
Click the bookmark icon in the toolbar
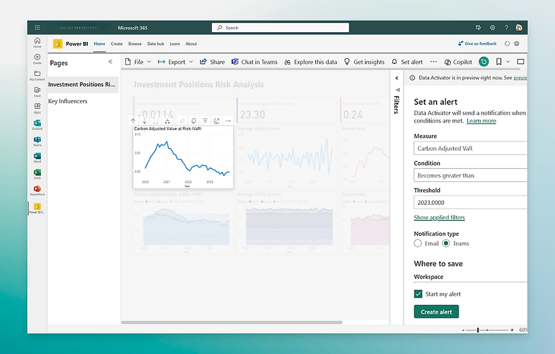pos(499,62)
